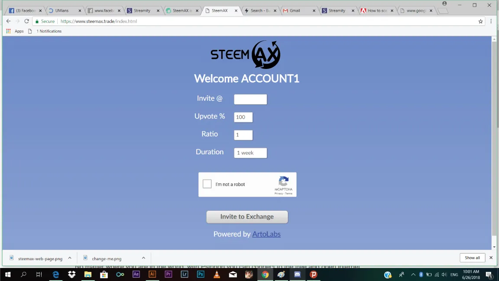Image resolution: width=499 pixels, height=281 pixels.
Task: Open Photoshop from the taskbar
Action: coord(201,274)
